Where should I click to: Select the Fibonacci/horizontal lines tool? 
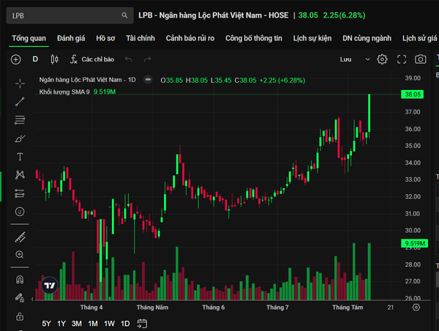(x=20, y=120)
